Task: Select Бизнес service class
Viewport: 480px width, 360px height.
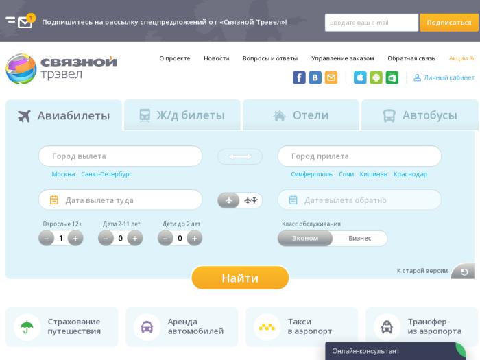Action: 359,239
